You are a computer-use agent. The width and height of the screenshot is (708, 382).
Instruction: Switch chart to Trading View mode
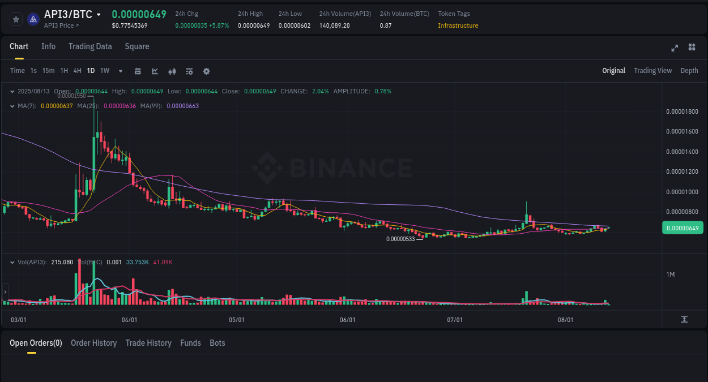click(x=652, y=71)
